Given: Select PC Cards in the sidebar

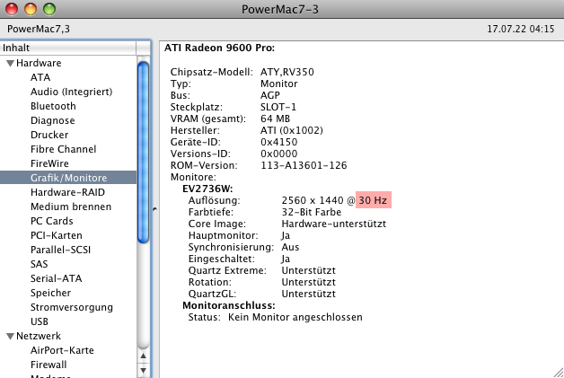Looking at the screenshot, I should (x=52, y=221).
